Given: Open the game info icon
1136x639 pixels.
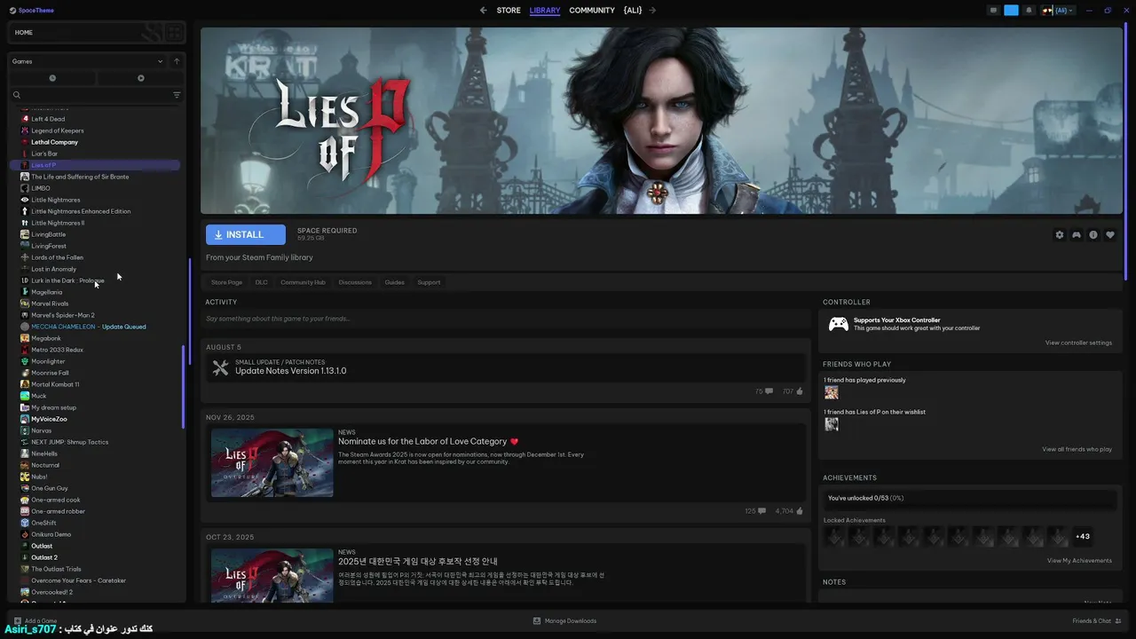Looking at the screenshot, I should tap(1093, 235).
